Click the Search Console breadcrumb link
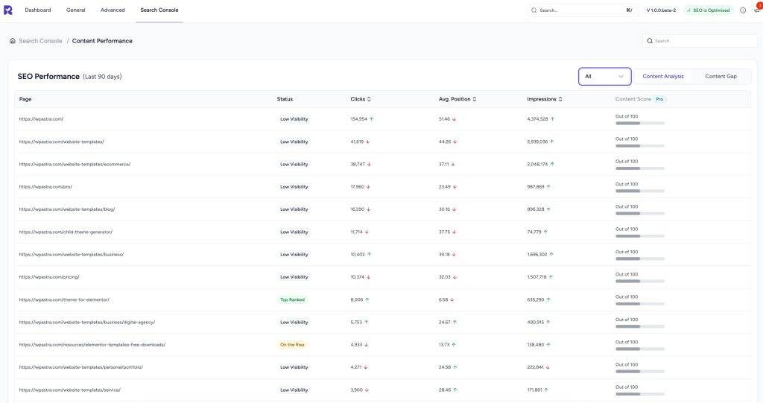 [x=40, y=41]
